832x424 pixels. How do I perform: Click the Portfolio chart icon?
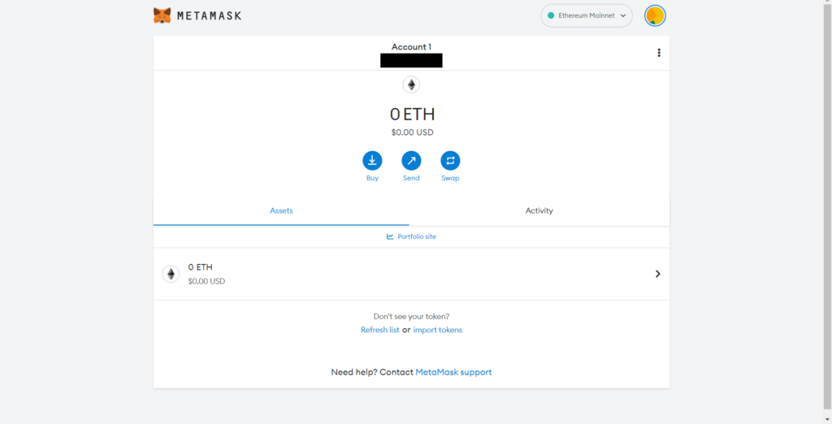[x=390, y=236]
